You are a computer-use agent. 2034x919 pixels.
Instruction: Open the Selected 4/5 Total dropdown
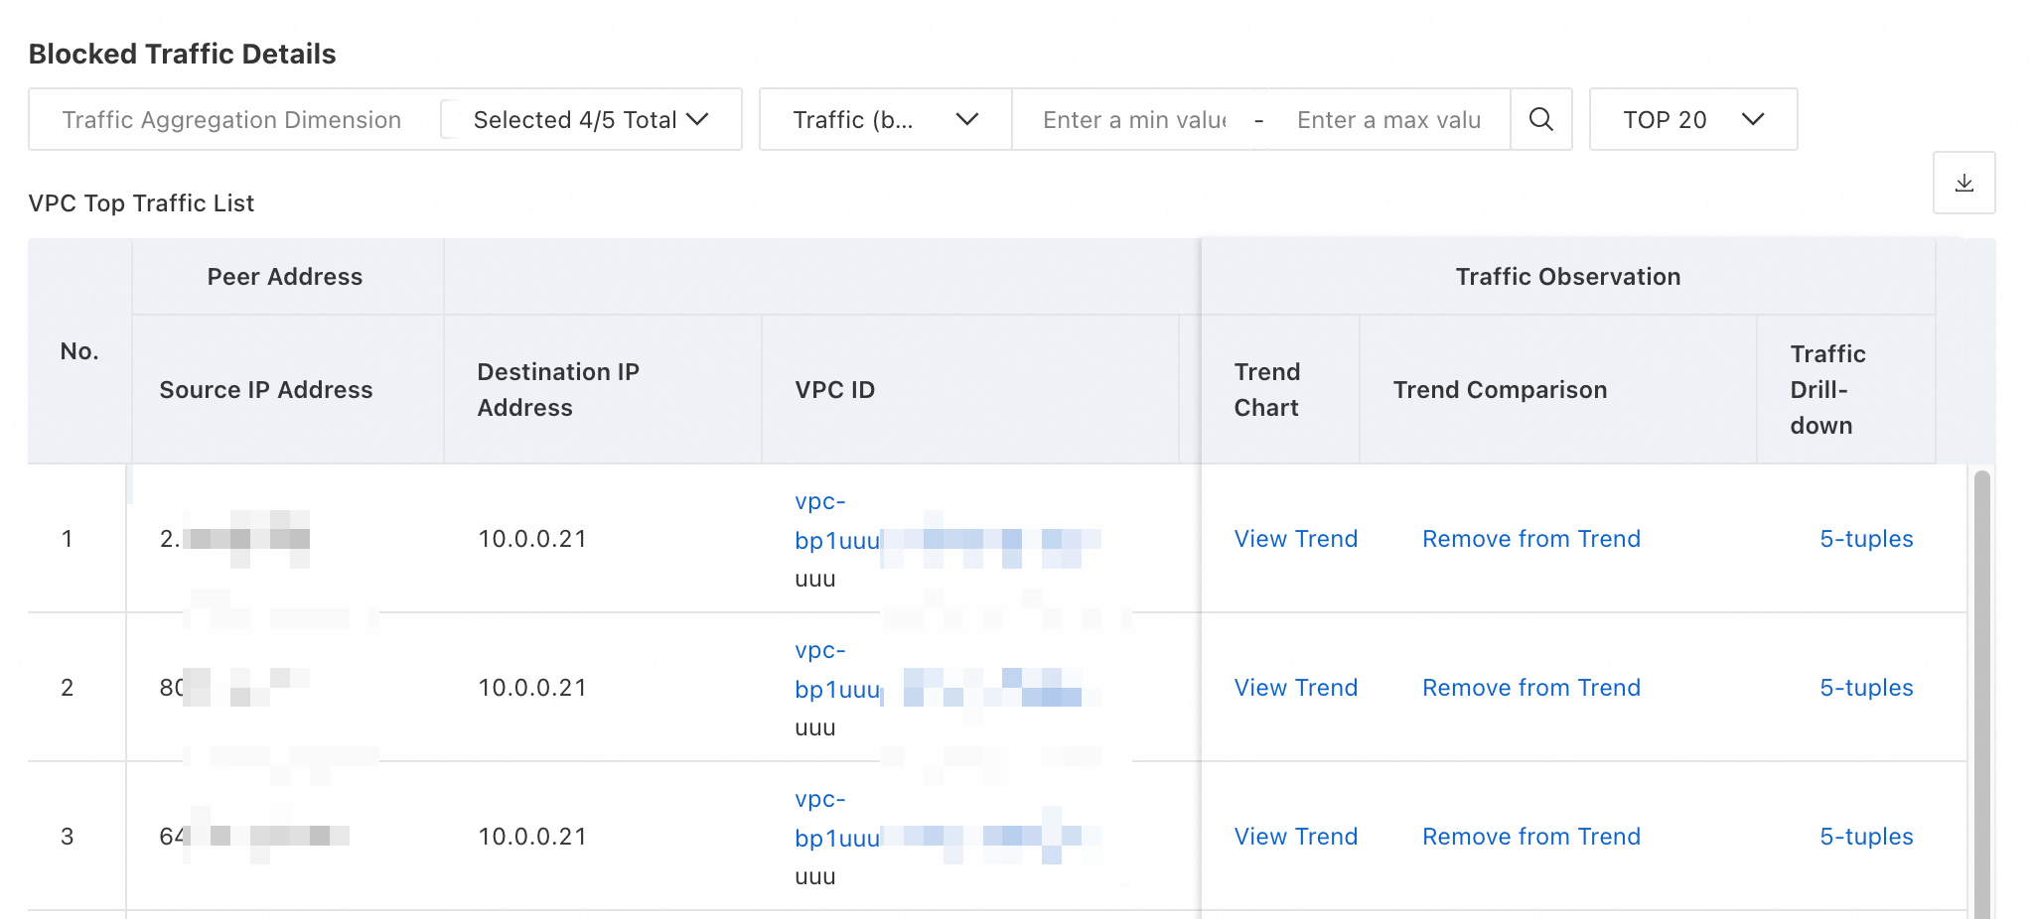click(x=591, y=120)
